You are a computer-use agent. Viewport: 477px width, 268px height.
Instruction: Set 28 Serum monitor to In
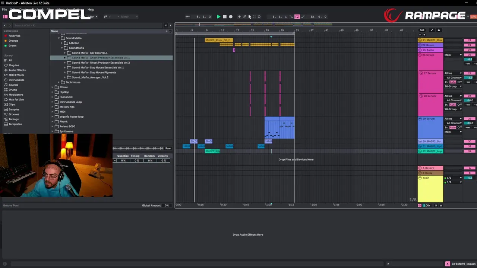point(446,105)
